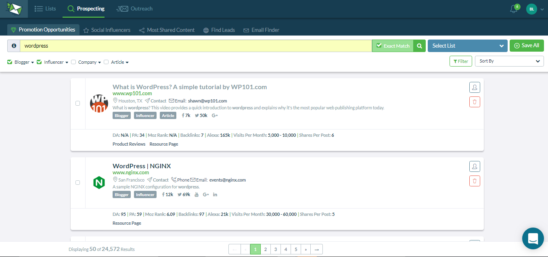Delete the WP101 result with trash icon

tap(475, 102)
